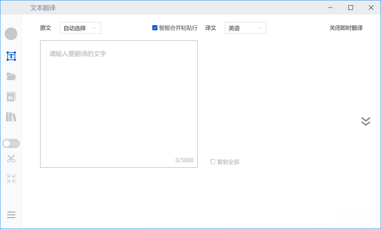The width and height of the screenshot is (381, 229).
Task: Click the copy icon beside 复制全部
Action: (213, 161)
